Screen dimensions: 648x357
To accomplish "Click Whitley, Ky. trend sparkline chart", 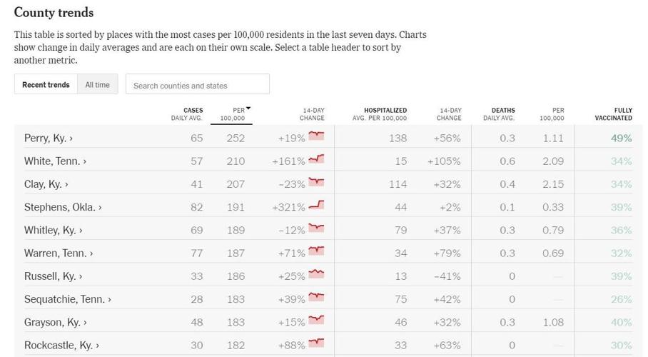I will click(316, 228).
